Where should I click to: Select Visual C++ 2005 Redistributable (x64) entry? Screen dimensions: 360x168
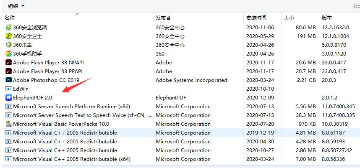(x=71, y=159)
